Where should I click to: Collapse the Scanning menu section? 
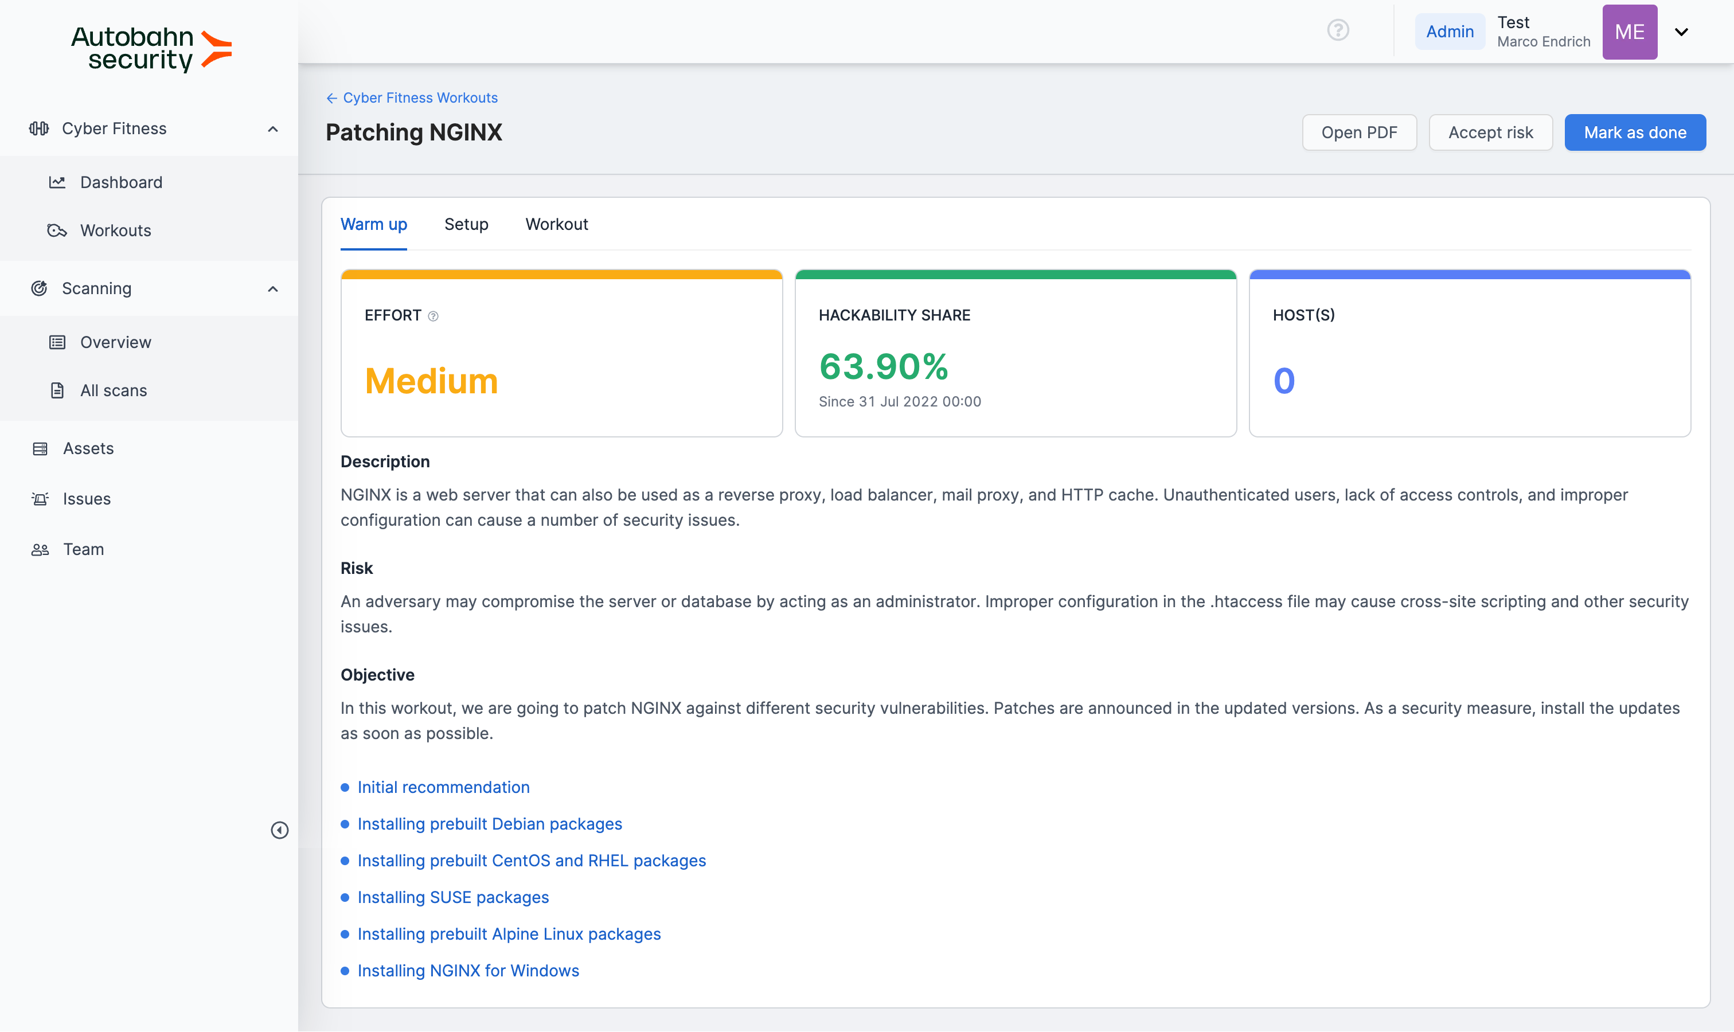coord(272,288)
